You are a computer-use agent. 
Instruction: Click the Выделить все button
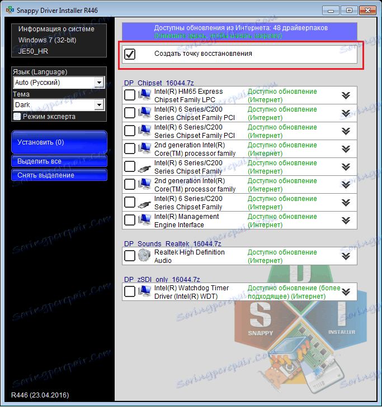59,161
